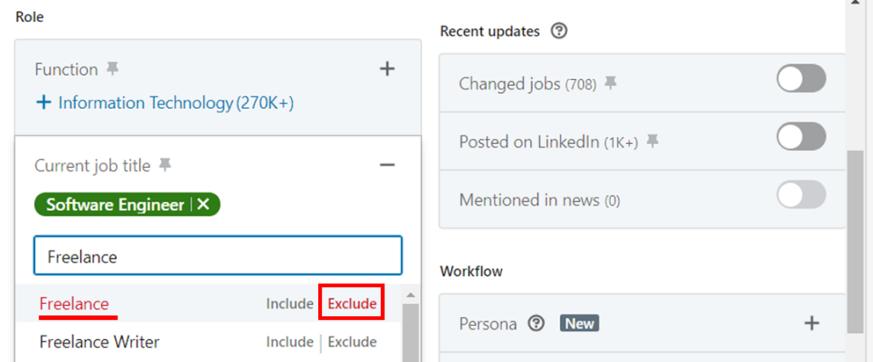Remove the Software Engineer tag via X
Screen dimensions: 873x362
[203, 204]
